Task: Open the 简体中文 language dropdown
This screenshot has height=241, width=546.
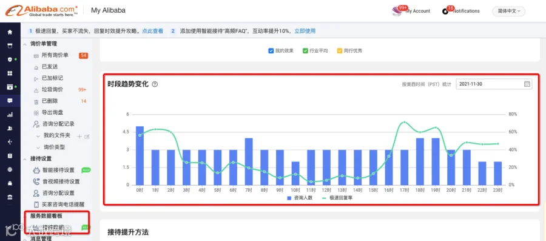Action: point(508,11)
